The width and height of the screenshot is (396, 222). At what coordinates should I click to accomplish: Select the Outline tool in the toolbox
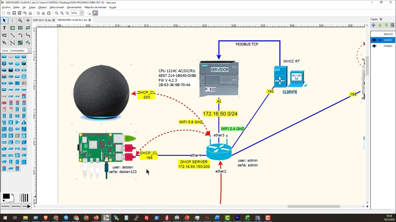click(x=28, y=43)
